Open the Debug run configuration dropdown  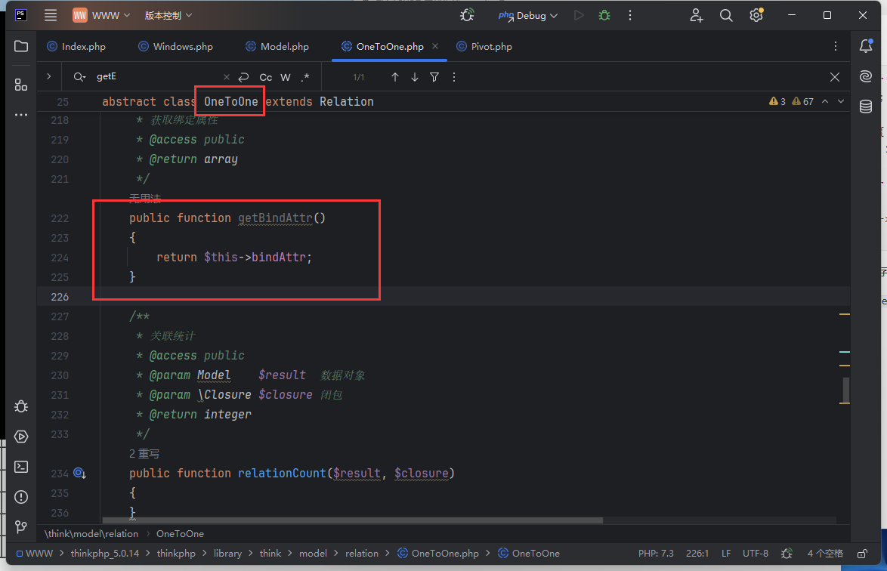click(529, 15)
